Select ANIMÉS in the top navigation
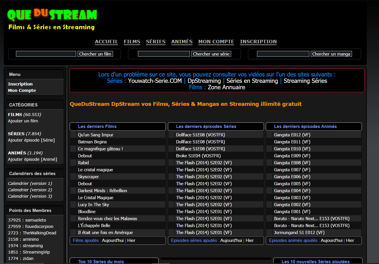Image resolution: width=379 pixels, height=264 pixels. pyautogui.click(x=182, y=42)
